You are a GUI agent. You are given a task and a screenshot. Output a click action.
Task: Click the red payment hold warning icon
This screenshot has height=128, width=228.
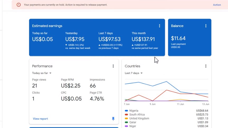tap(18, 5)
